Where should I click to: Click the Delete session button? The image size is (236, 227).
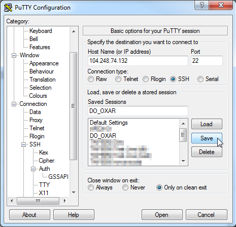(207, 152)
